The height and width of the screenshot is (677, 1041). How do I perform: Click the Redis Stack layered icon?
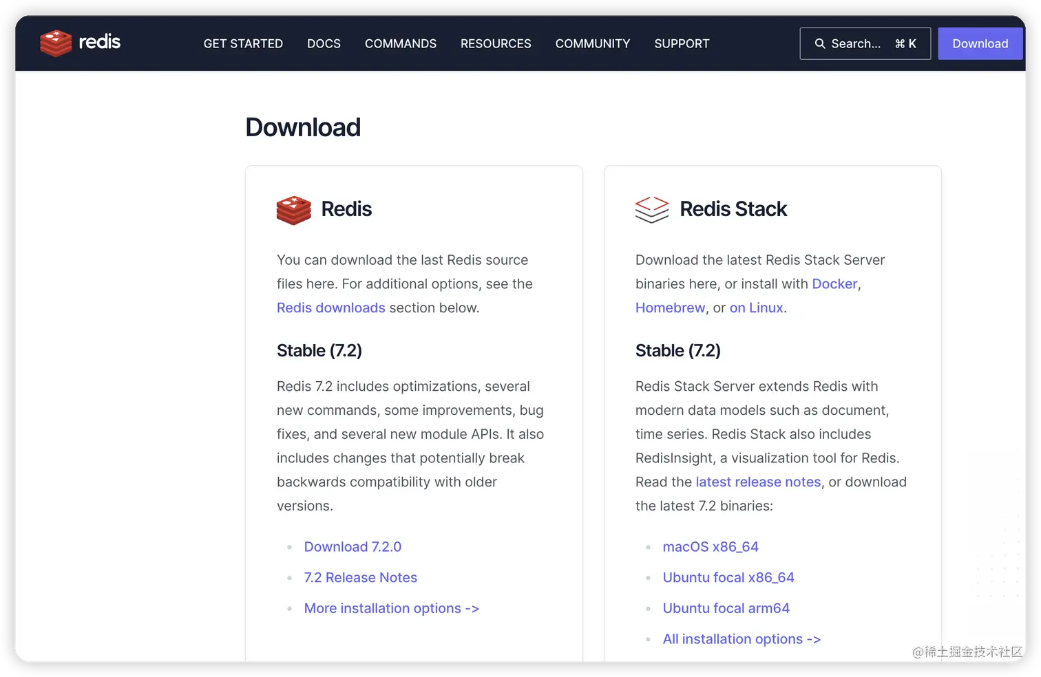pos(652,210)
